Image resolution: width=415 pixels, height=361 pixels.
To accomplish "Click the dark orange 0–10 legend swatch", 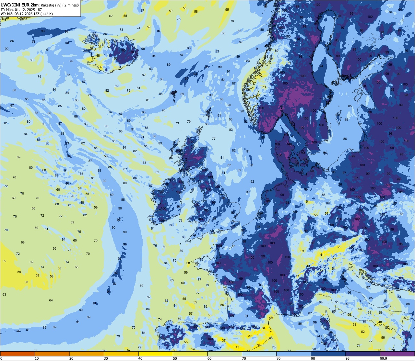I will click(x=18, y=354).
